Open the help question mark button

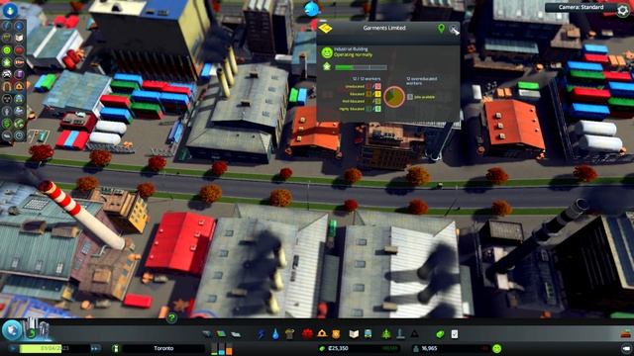[x=171, y=318]
